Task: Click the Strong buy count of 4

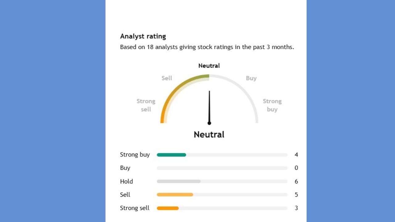Action: [x=296, y=155]
